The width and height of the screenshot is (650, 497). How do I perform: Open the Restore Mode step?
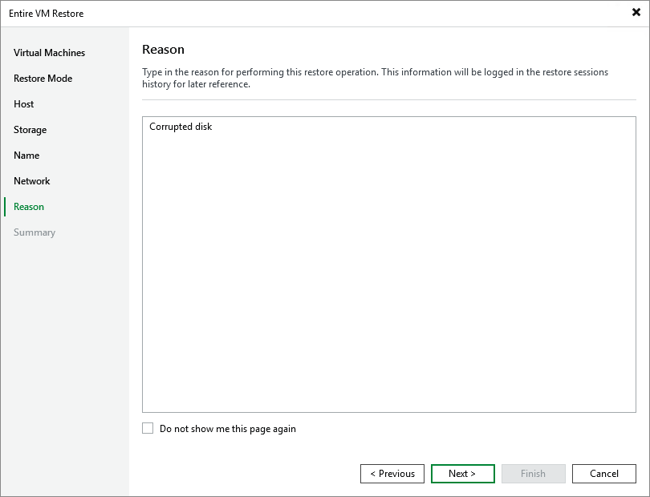[x=43, y=78]
